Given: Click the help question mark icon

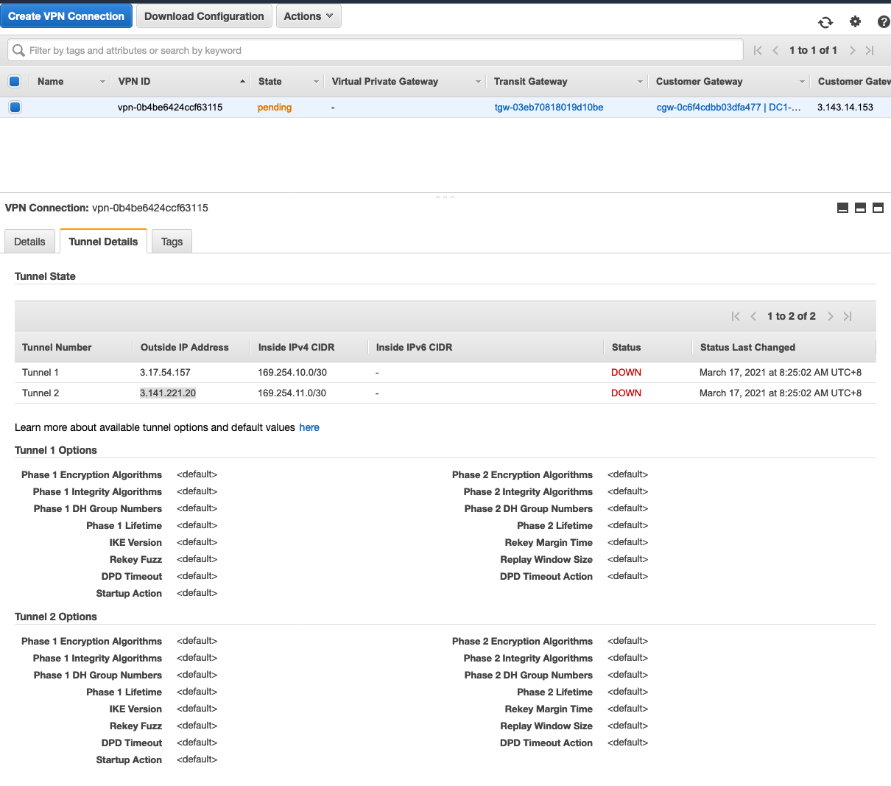Looking at the screenshot, I should click(x=884, y=22).
